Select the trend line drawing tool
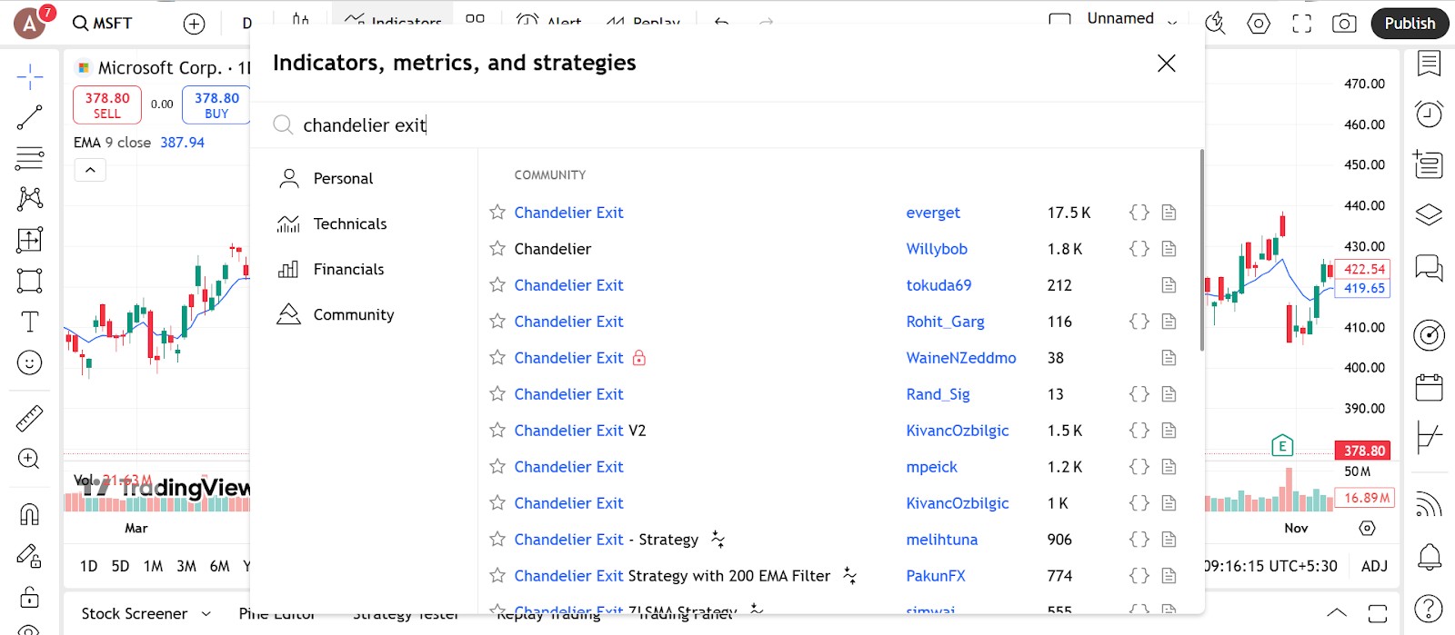 (29, 117)
